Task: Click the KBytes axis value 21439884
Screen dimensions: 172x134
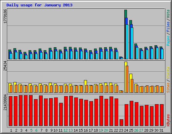Action: [x=5, y=102]
